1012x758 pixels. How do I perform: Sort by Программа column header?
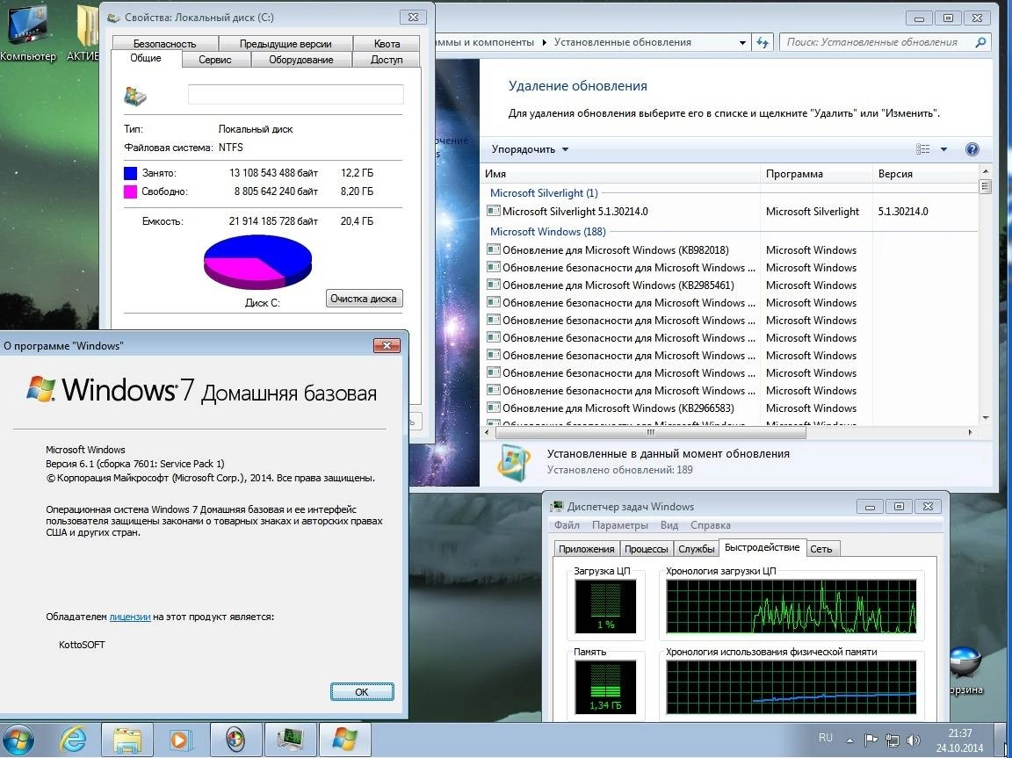[816, 174]
